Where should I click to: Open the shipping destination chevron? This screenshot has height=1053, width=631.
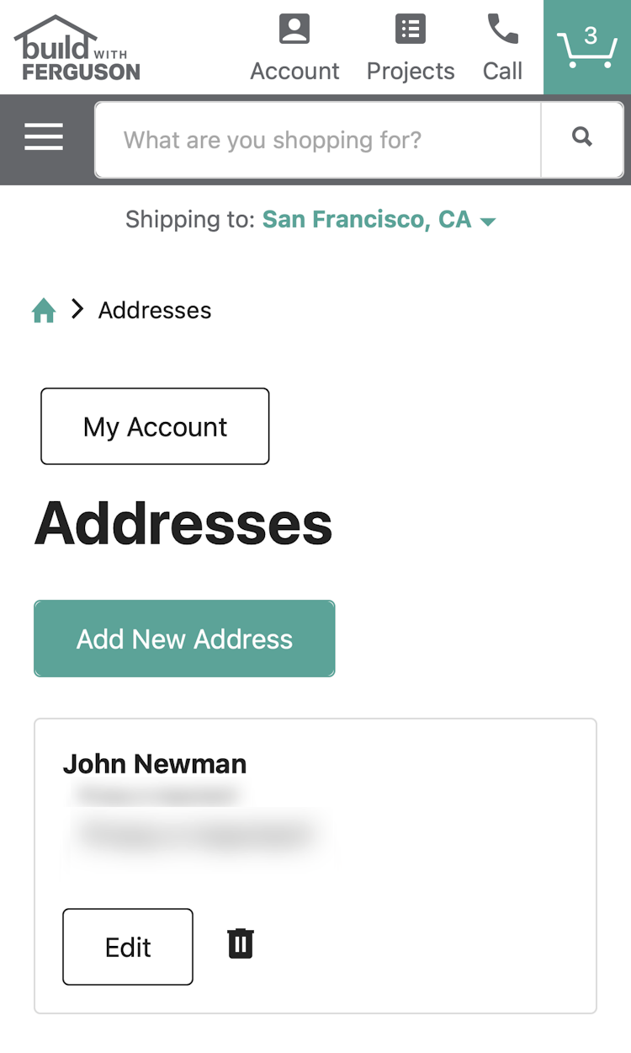tap(488, 221)
